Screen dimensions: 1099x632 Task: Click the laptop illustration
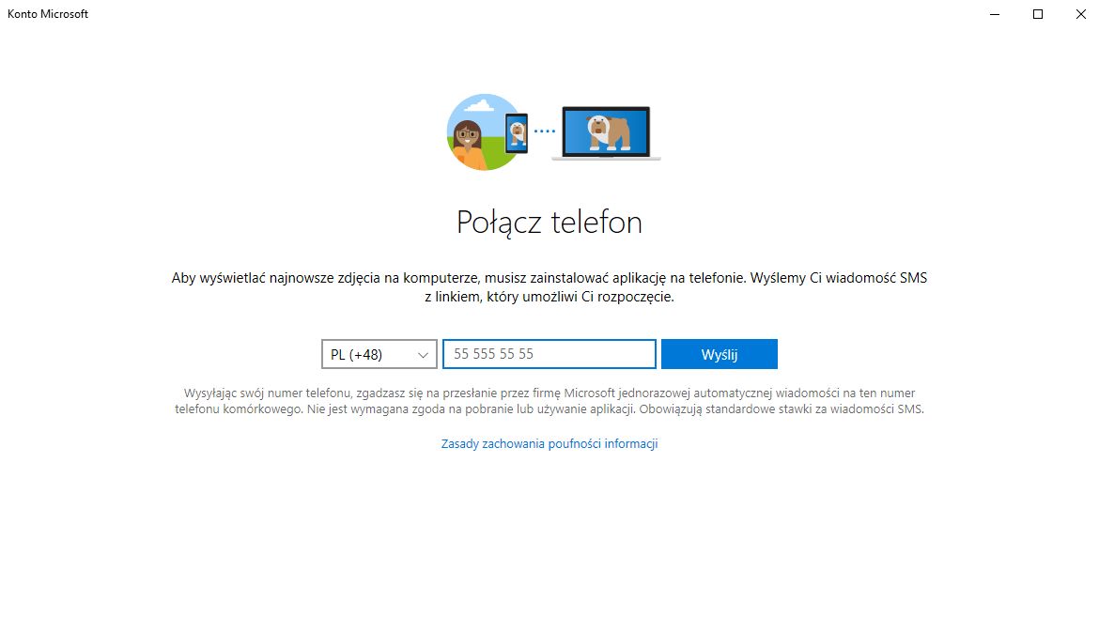(606, 132)
